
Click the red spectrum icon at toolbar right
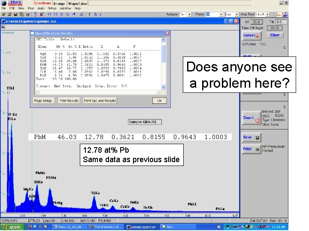tap(279, 15)
